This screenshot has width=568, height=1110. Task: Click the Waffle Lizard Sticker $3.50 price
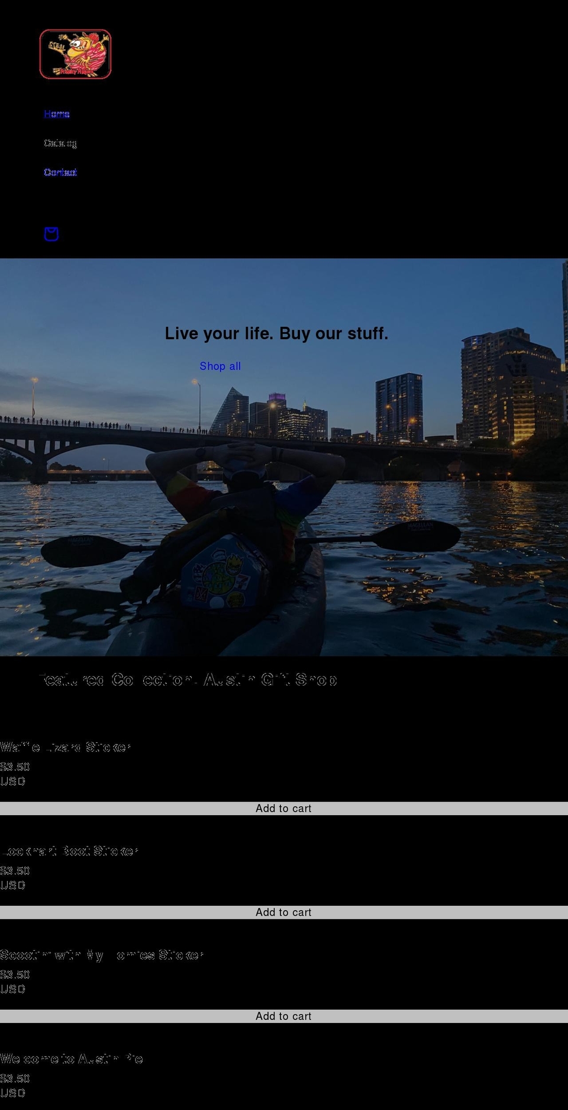15,767
